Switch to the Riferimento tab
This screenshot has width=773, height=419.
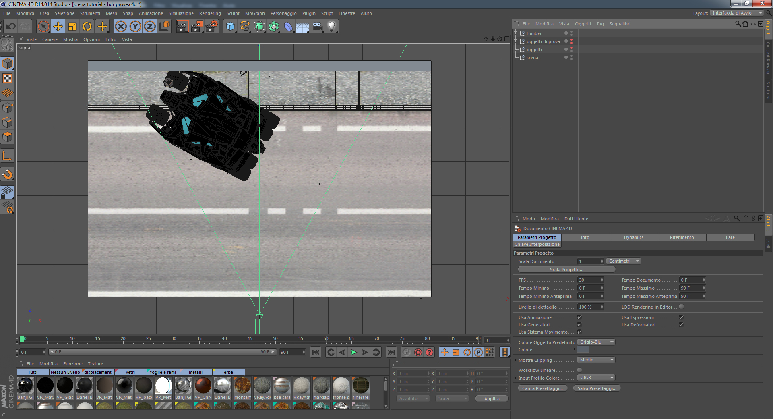[x=682, y=238]
